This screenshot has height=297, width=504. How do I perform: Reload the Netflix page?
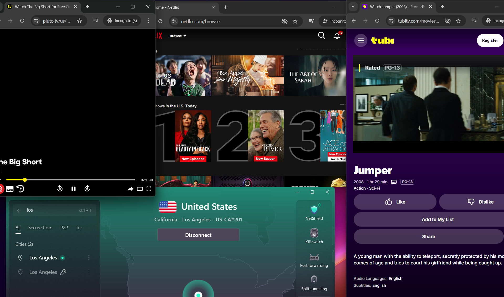[160, 21]
